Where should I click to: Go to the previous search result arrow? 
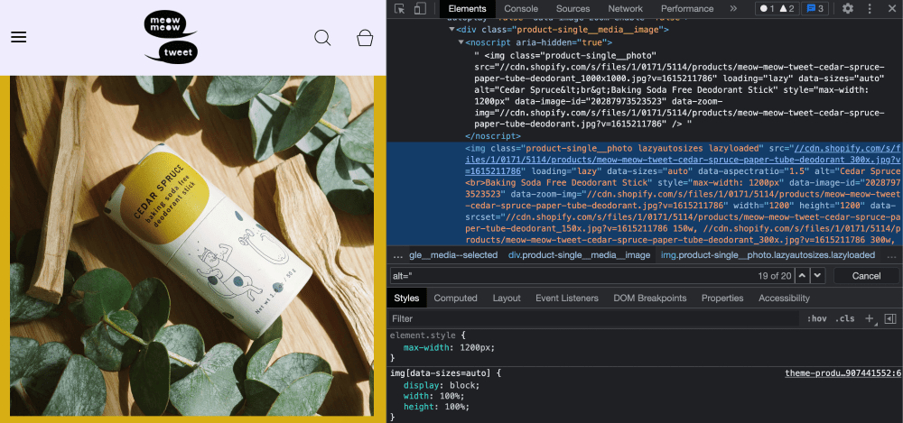802,276
